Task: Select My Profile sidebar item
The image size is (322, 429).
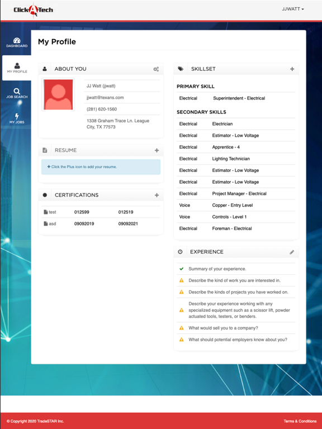Action: [17, 68]
